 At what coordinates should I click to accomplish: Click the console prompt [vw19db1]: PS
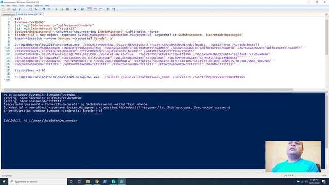(40, 121)
